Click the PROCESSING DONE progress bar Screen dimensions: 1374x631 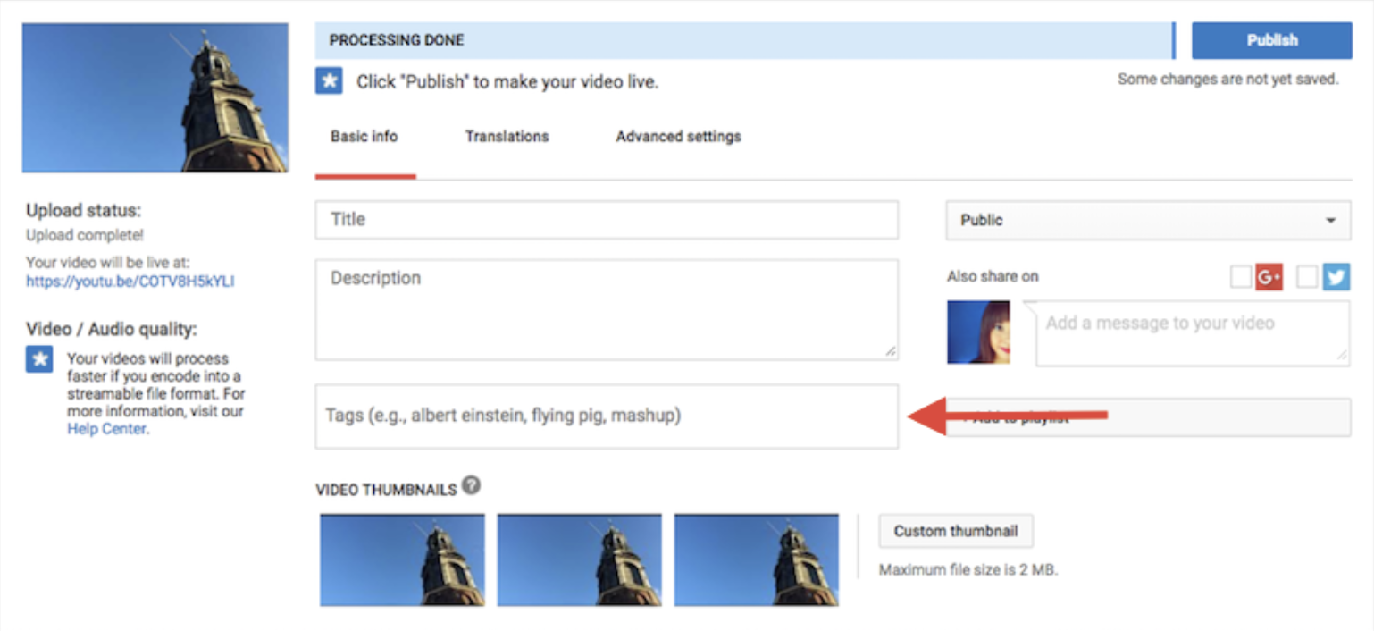[745, 40]
